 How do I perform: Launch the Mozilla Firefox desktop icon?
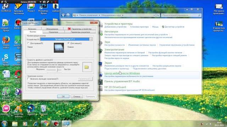coord(6,43)
